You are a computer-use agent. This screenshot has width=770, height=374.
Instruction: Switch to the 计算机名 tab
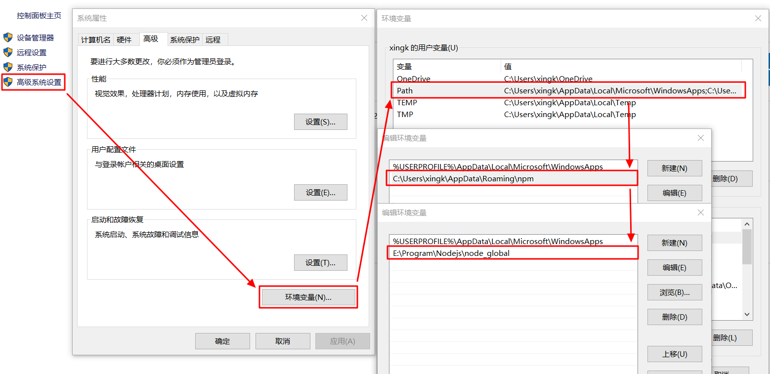coord(95,40)
